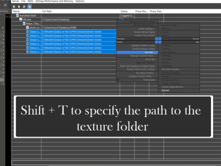Viewport: 221px width, 166px height.
Task: Click the Autodesk Vault row icon
Action: click(x=17, y=15)
